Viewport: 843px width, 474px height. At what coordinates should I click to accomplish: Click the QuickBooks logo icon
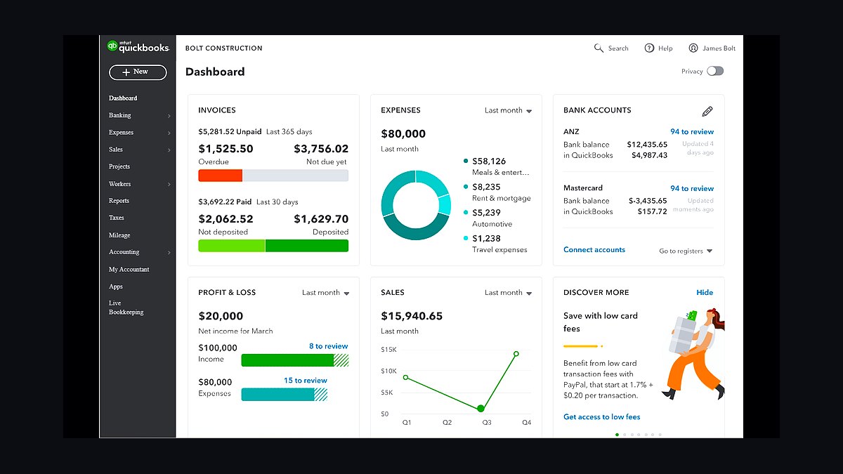point(112,46)
